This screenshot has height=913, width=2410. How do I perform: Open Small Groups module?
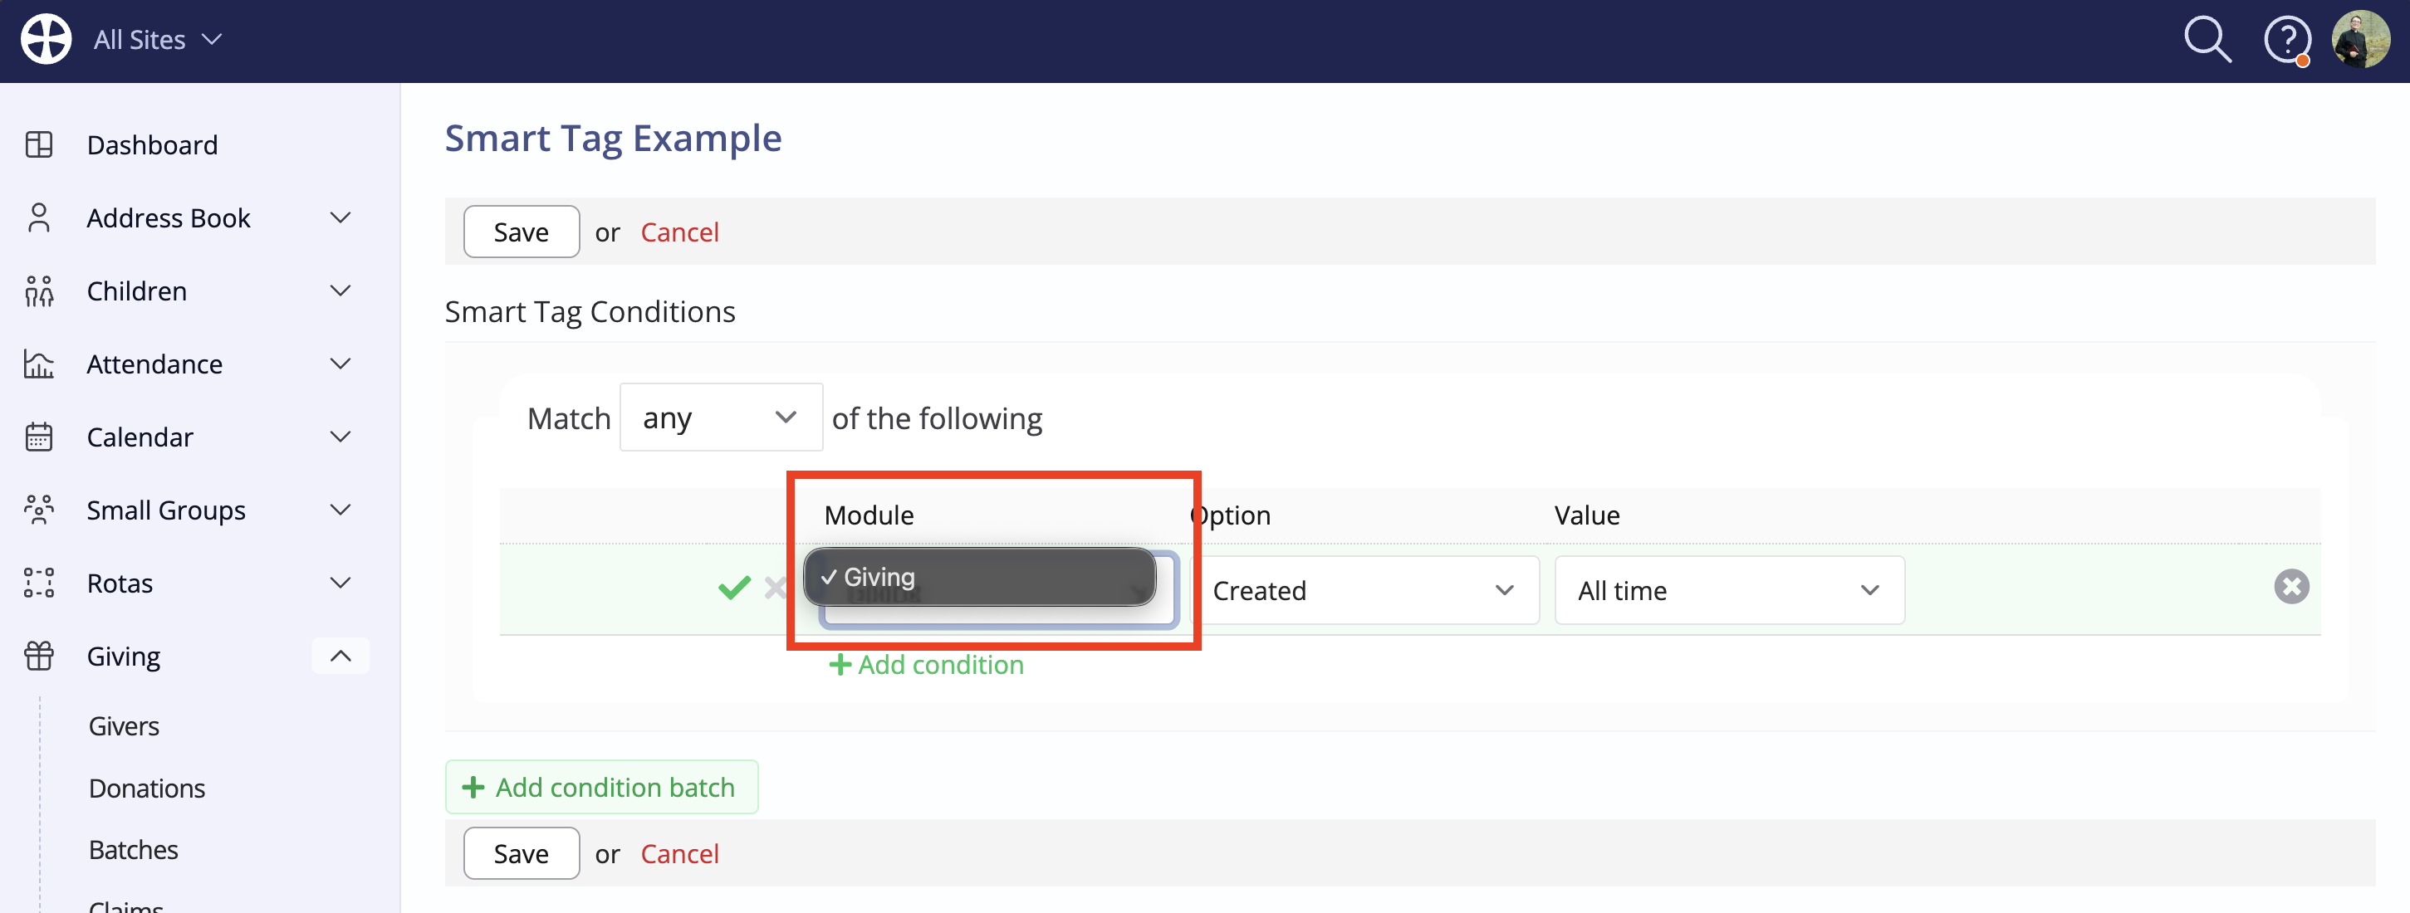click(x=167, y=510)
